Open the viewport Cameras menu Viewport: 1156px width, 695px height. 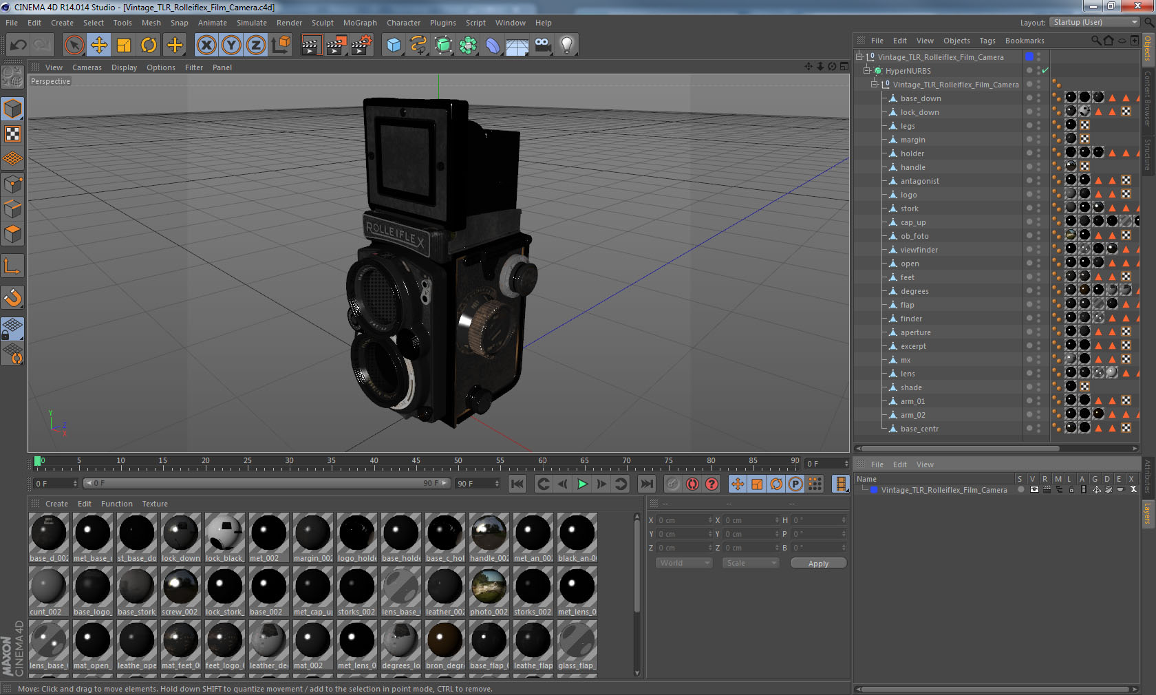[x=87, y=67]
